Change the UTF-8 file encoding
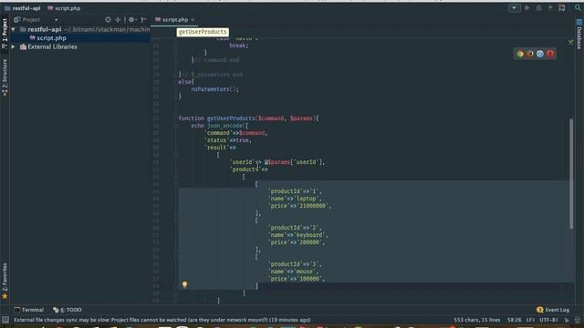This screenshot has height=328, width=584. [548, 320]
